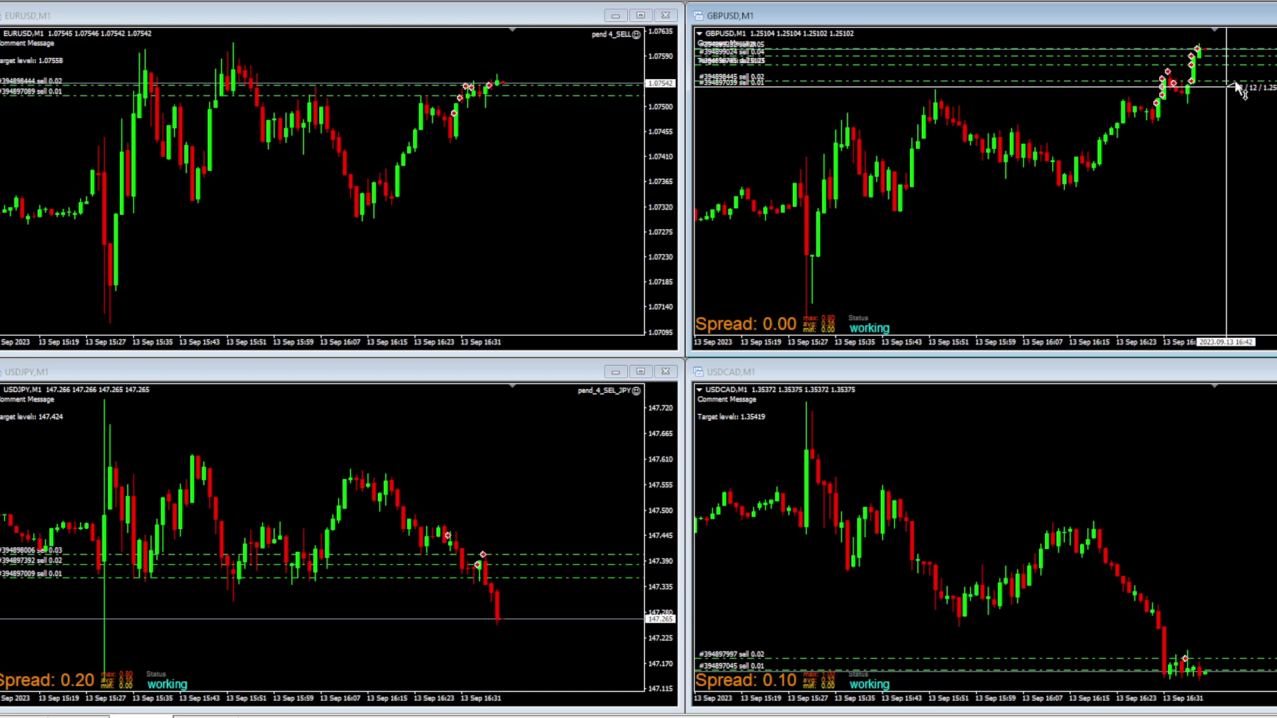Screen dimensions: 1277x718
Task: Click 'Target level: 1.35419' on USDCAD chart
Action: [x=731, y=417]
